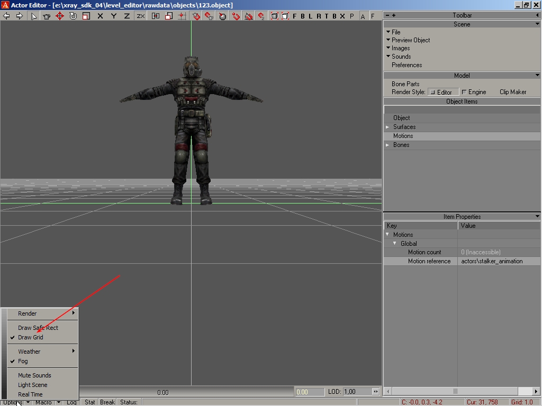Toggle the Y axis constraint
Screen dimensions: 542x406
(113, 16)
